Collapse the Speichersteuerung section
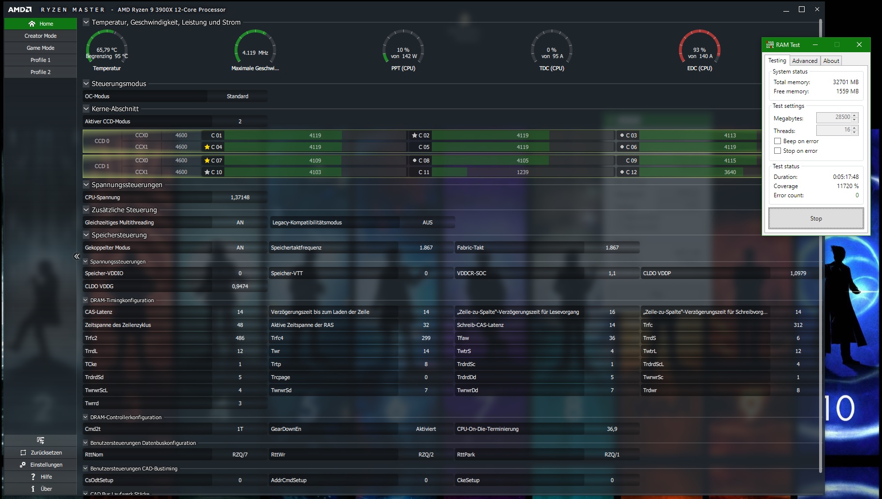882x499 pixels. pyautogui.click(x=86, y=235)
